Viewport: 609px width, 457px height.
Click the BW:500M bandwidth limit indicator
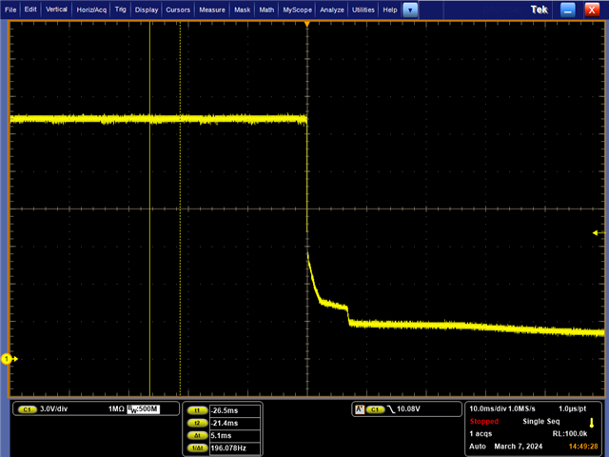143,408
